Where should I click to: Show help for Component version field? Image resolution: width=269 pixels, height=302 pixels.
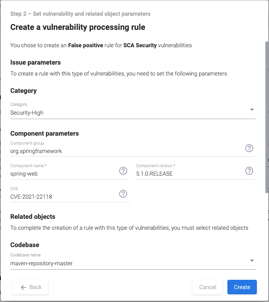click(249, 171)
